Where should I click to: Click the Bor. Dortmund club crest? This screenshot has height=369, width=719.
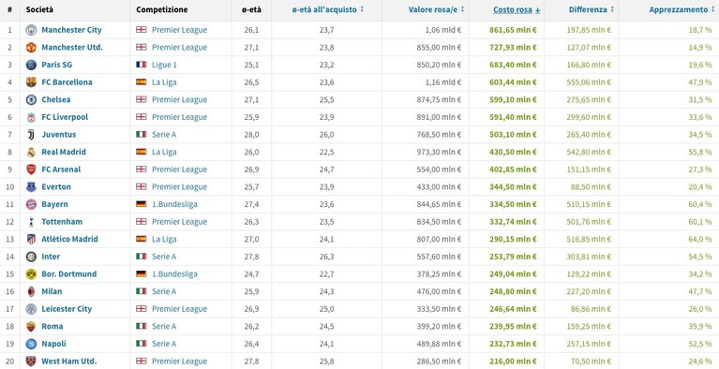(31, 274)
